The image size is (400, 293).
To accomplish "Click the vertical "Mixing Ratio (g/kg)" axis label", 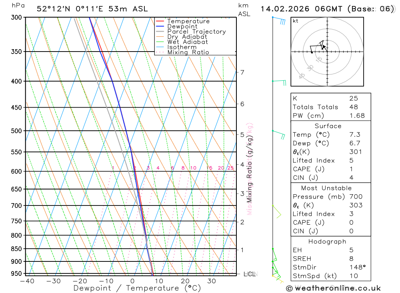I will click(x=249, y=169).
